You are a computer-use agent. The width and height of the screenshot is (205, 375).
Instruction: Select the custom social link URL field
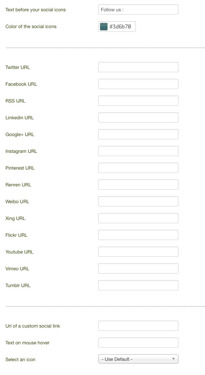138,326
